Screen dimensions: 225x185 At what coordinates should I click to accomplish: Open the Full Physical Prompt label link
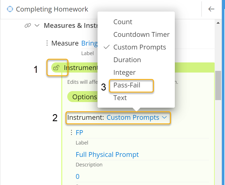(107, 154)
